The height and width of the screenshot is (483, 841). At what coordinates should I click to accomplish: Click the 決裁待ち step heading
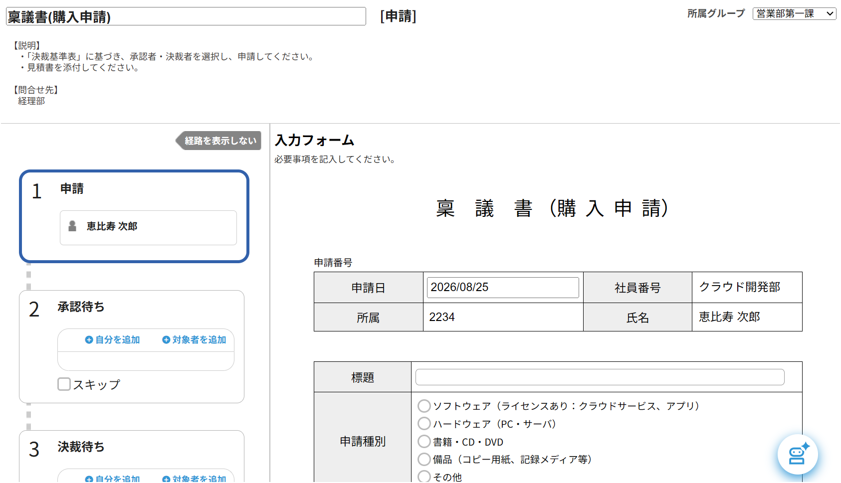coord(81,447)
